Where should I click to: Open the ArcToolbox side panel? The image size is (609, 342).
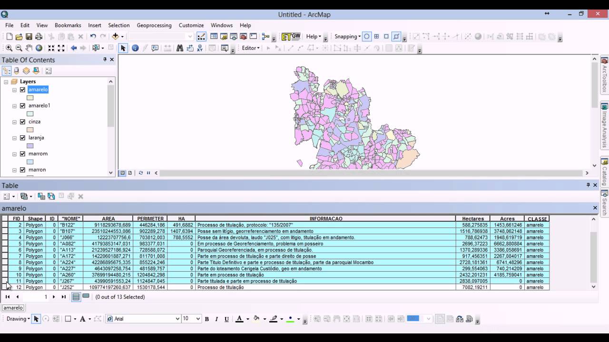[x=605, y=76]
